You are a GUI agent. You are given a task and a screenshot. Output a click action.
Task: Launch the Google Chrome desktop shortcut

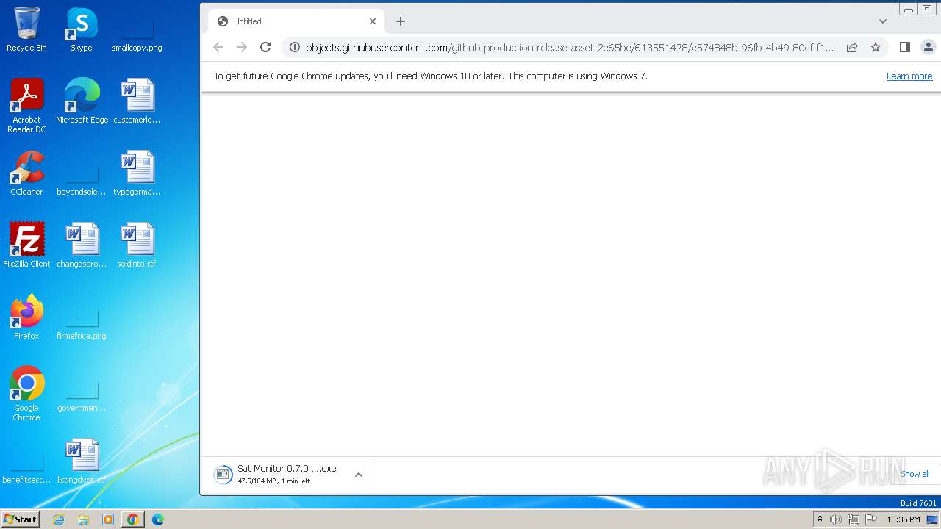[26, 394]
